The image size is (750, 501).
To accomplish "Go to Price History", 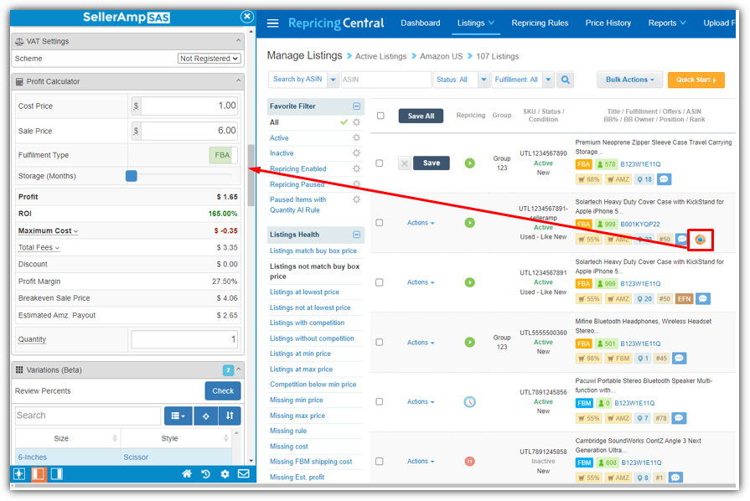I will (608, 23).
